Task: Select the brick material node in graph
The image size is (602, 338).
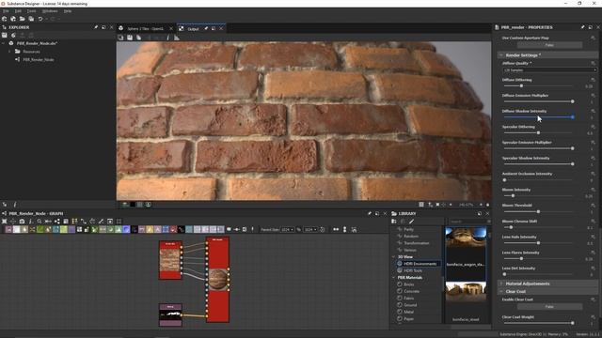Action: click(x=170, y=260)
